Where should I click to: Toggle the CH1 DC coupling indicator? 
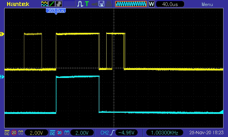tap(7, 133)
